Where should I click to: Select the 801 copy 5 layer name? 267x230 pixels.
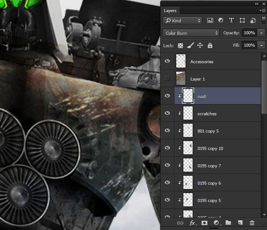208,131
